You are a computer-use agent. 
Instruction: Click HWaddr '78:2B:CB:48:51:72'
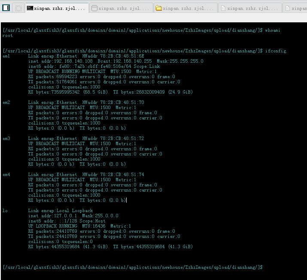122,138
